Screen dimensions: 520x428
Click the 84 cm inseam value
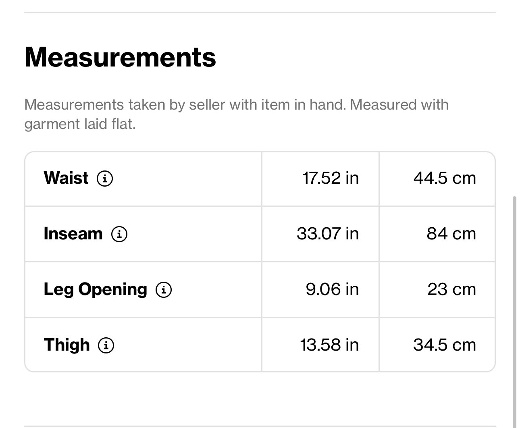coord(451,234)
